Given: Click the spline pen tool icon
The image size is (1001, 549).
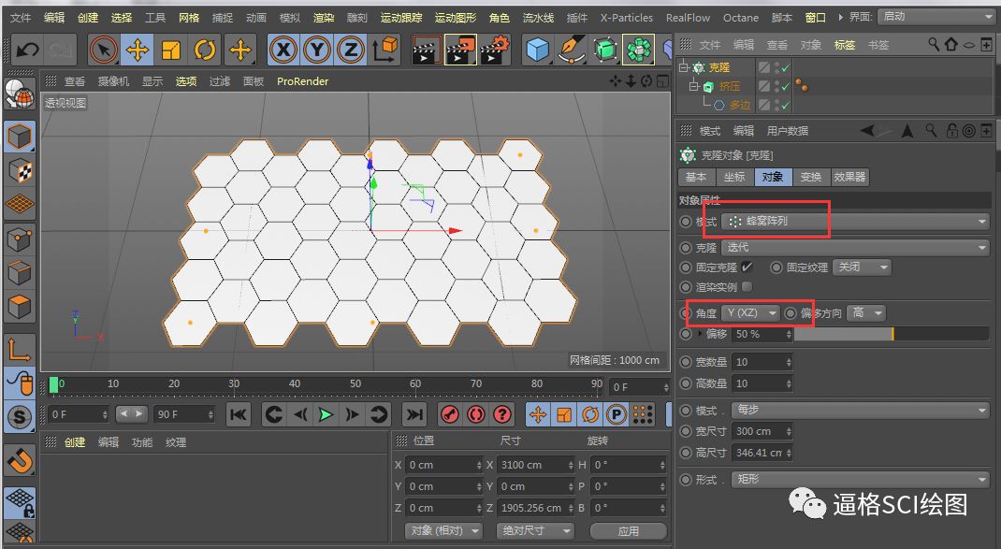Looking at the screenshot, I should pos(572,50).
